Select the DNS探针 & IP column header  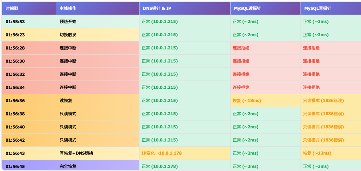point(157,9)
